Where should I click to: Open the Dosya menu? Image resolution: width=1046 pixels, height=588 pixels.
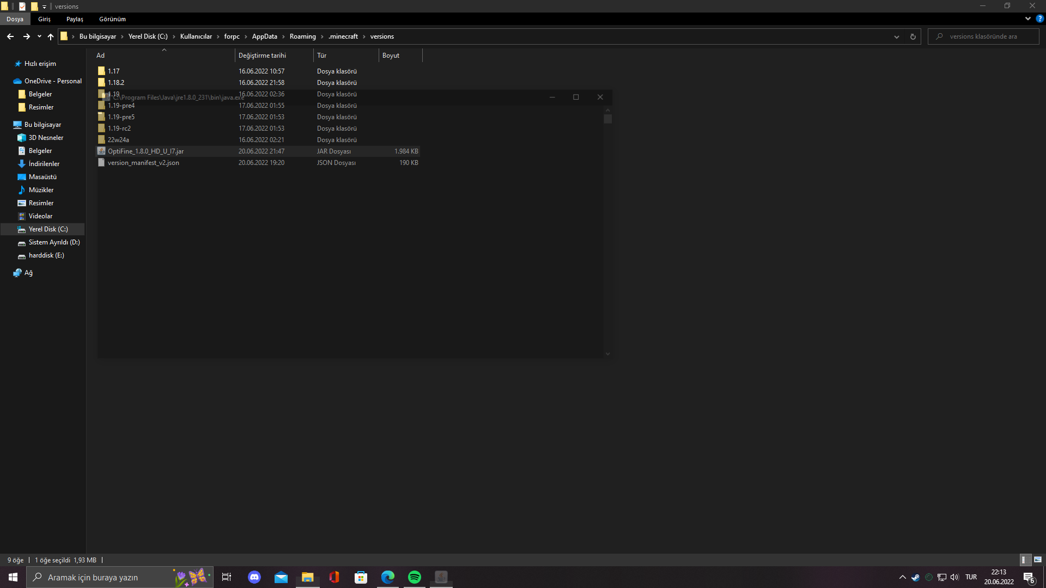pos(15,19)
